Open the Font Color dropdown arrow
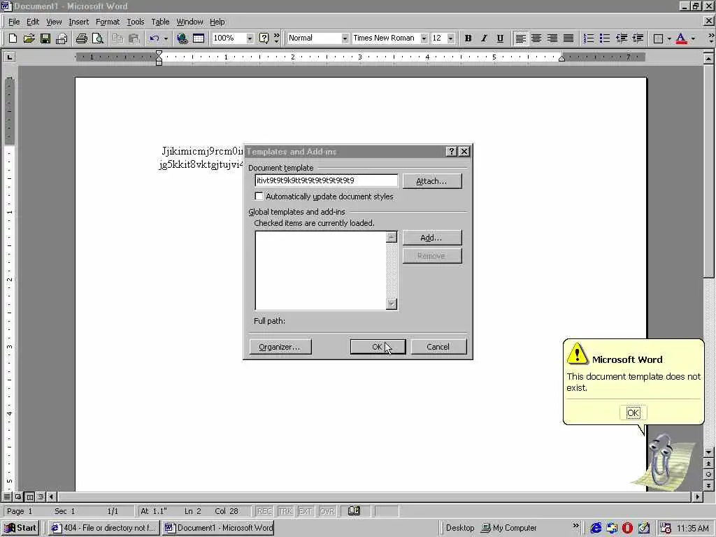 [x=693, y=38]
